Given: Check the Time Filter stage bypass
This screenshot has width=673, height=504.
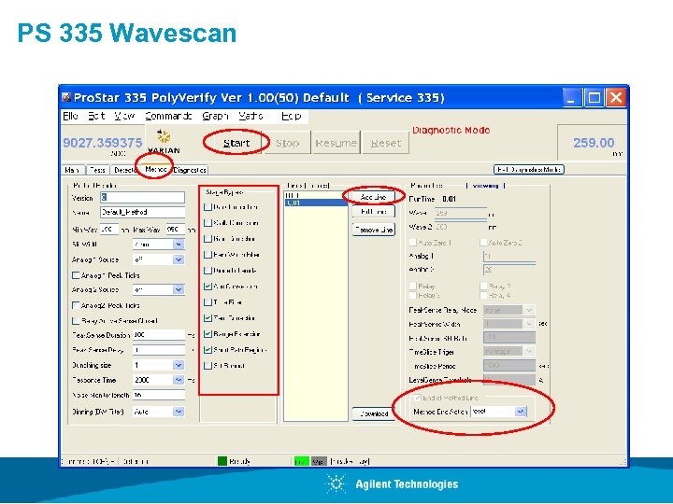Looking at the screenshot, I should [x=208, y=302].
